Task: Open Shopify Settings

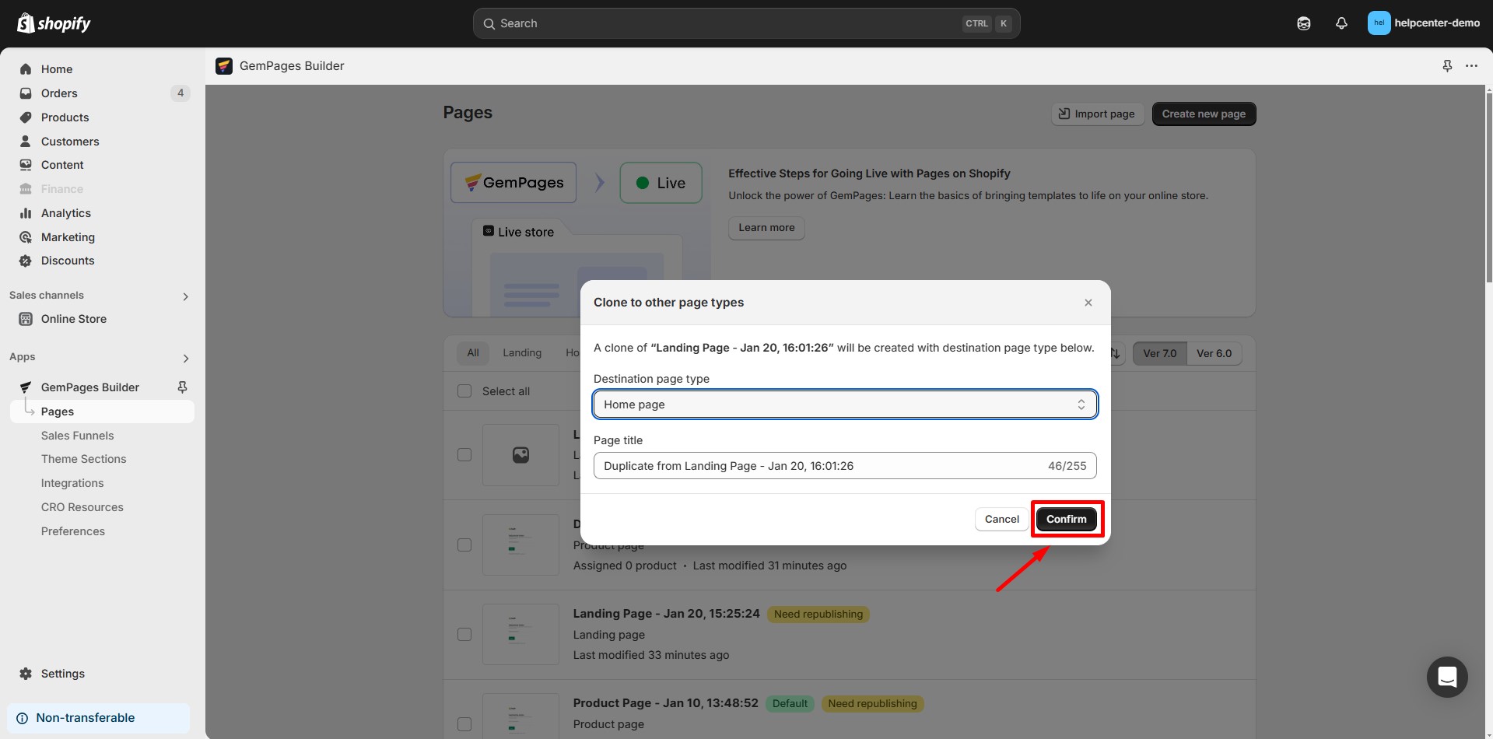Action: pyautogui.click(x=62, y=674)
